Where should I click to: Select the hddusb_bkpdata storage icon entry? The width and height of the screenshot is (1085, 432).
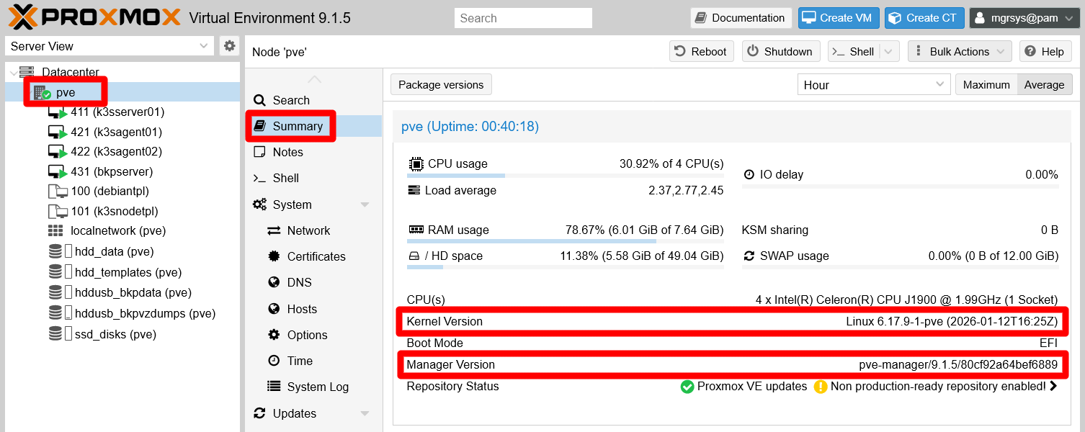coord(55,293)
